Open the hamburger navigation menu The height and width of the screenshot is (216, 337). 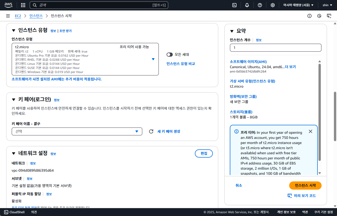coord(8,16)
